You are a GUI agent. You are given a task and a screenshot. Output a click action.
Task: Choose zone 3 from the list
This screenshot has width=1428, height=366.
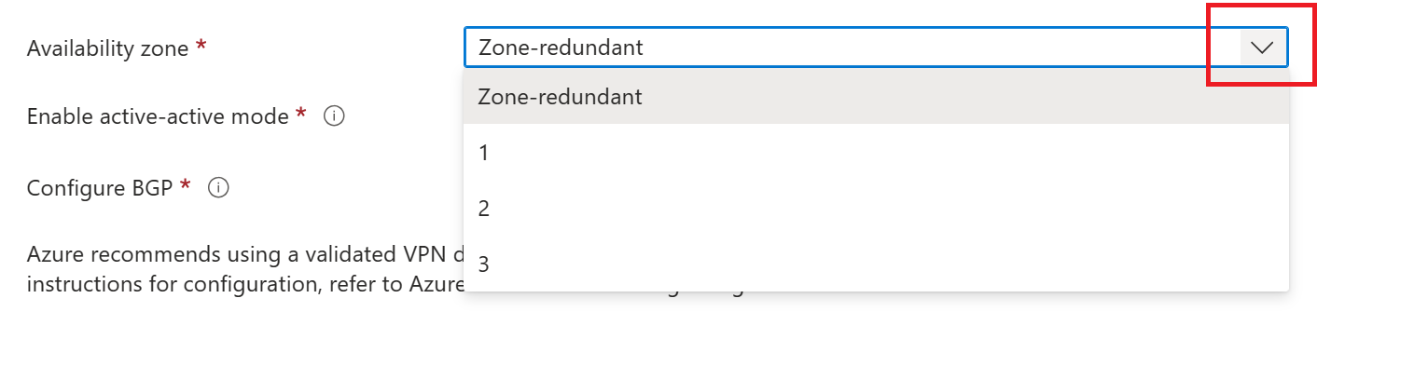tap(876, 264)
